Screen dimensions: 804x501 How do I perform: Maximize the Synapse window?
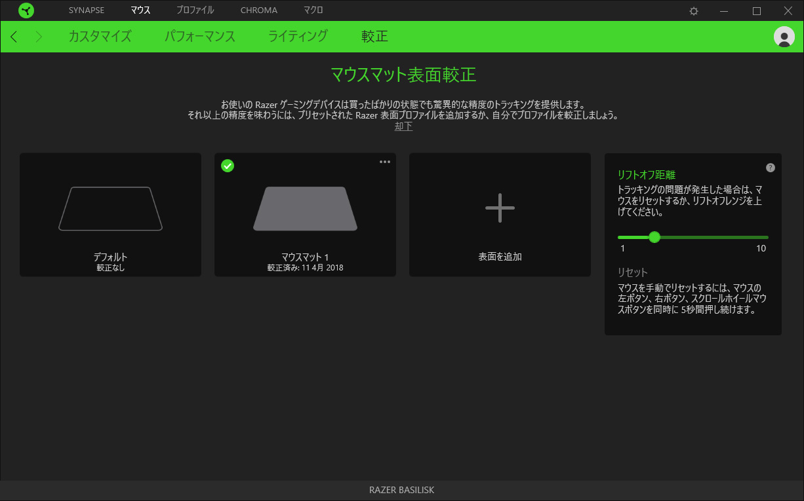756,11
